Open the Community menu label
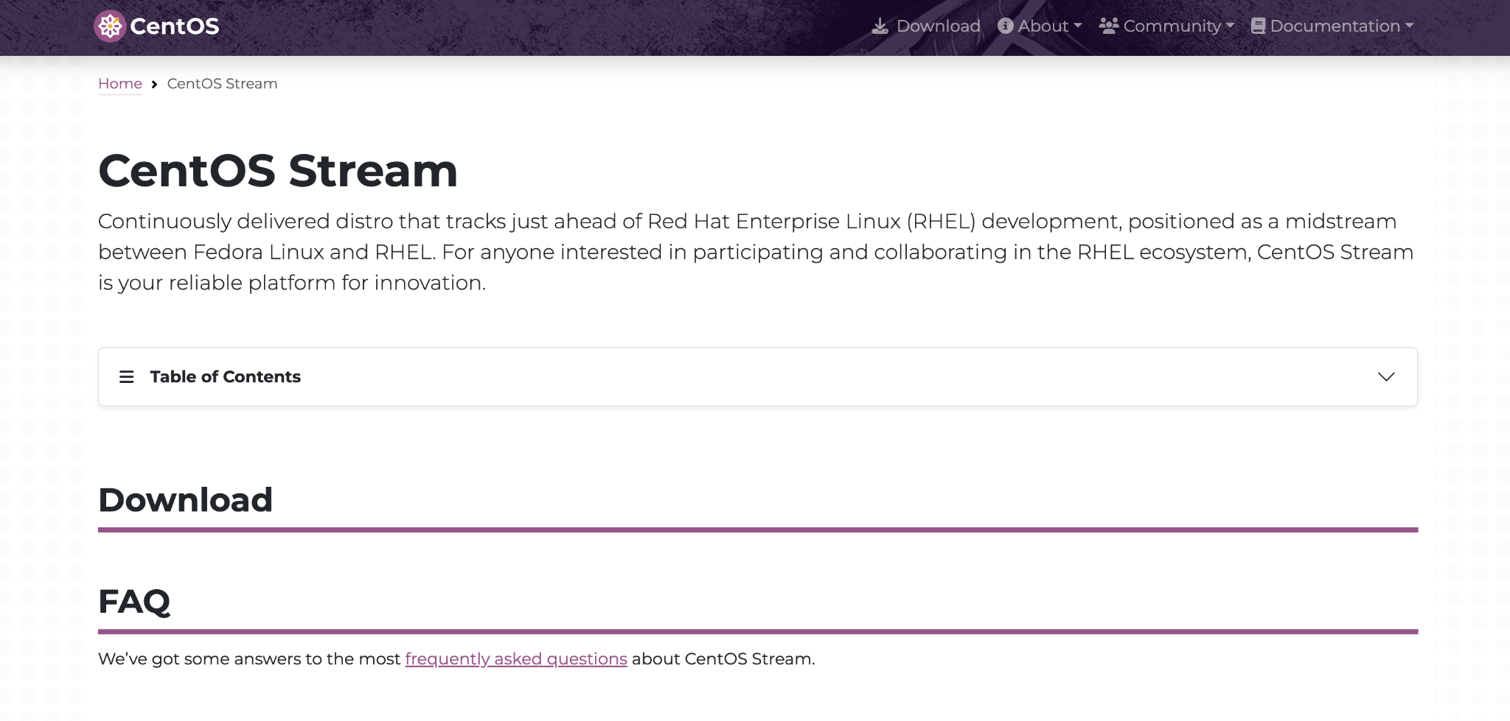Image resolution: width=1510 pixels, height=721 pixels. pos(1172,26)
